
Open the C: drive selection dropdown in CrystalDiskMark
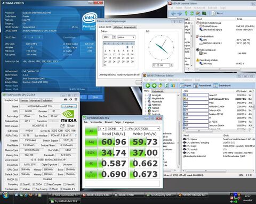pyautogui.click(x=142, y=129)
